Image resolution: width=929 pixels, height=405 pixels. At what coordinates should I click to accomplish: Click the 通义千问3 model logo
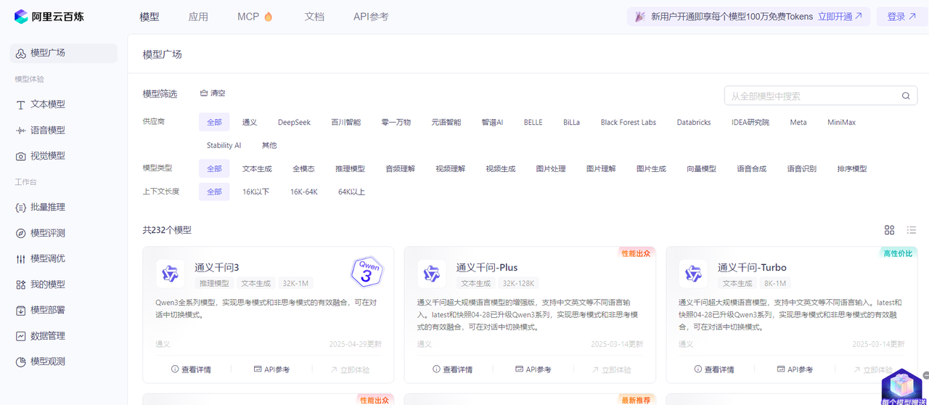click(170, 274)
